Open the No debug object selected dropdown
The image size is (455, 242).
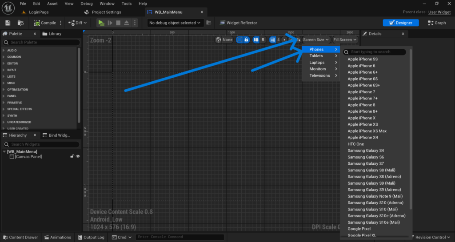tap(175, 23)
